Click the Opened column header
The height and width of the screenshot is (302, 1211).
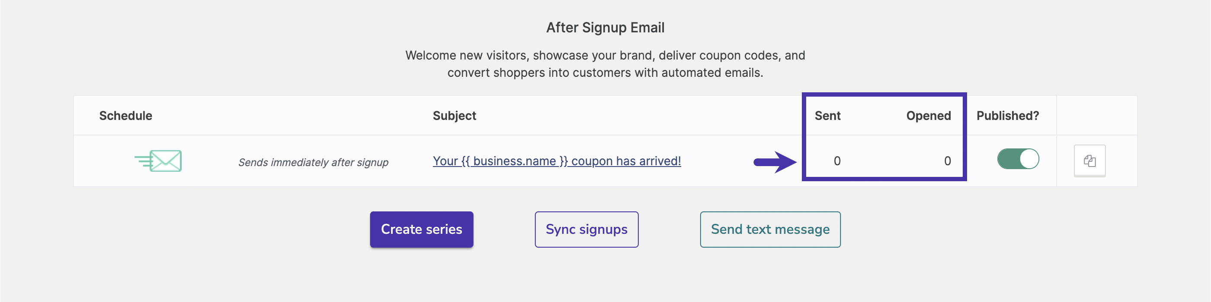[928, 116]
